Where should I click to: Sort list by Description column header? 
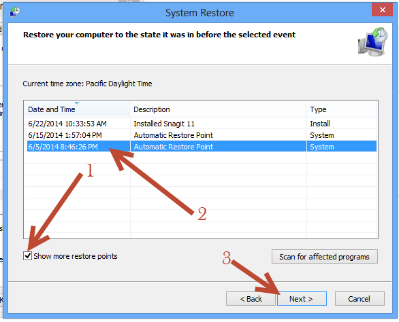[x=218, y=109]
